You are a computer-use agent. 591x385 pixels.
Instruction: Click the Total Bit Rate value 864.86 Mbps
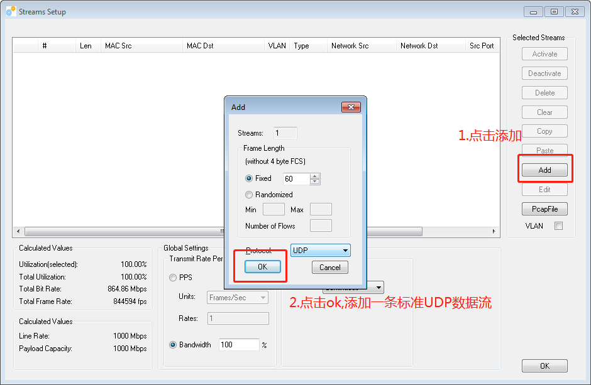pyautogui.click(x=127, y=289)
